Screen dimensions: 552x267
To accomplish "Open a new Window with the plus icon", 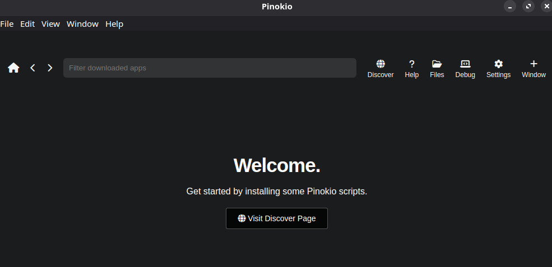I will click(534, 69).
